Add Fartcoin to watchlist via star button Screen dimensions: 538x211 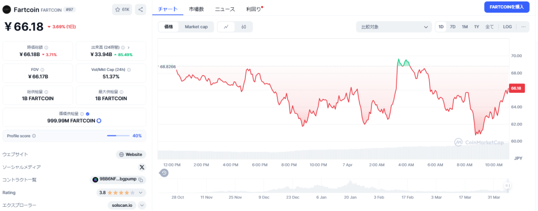coord(122,9)
